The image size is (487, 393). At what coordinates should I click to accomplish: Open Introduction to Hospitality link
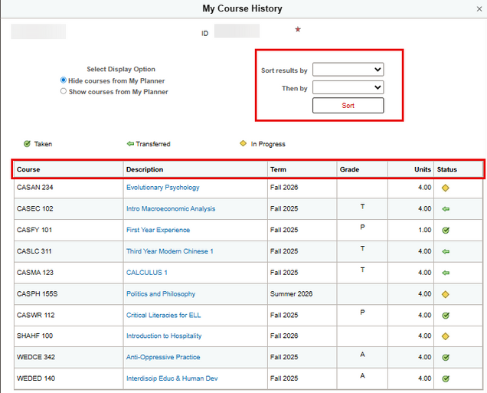tap(164, 336)
